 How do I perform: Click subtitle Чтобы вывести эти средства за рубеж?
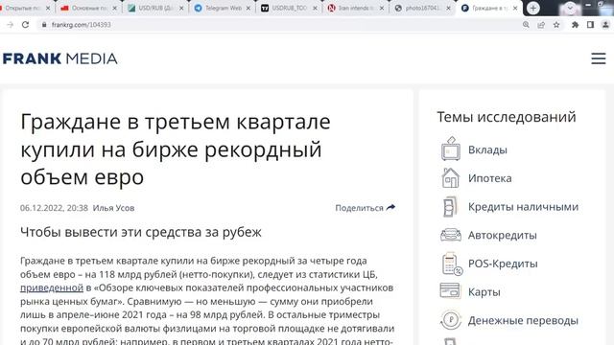click(141, 232)
